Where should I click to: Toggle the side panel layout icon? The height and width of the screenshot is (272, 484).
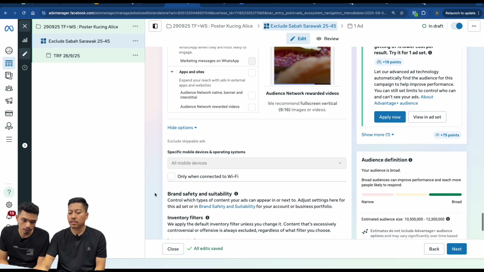(155, 26)
